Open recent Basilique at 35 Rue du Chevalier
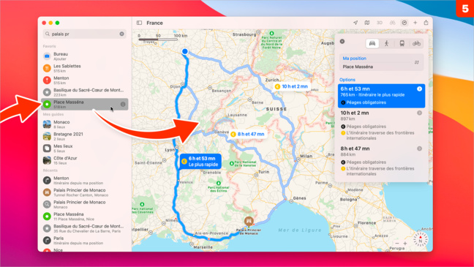The image size is (474, 267). (x=85, y=228)
